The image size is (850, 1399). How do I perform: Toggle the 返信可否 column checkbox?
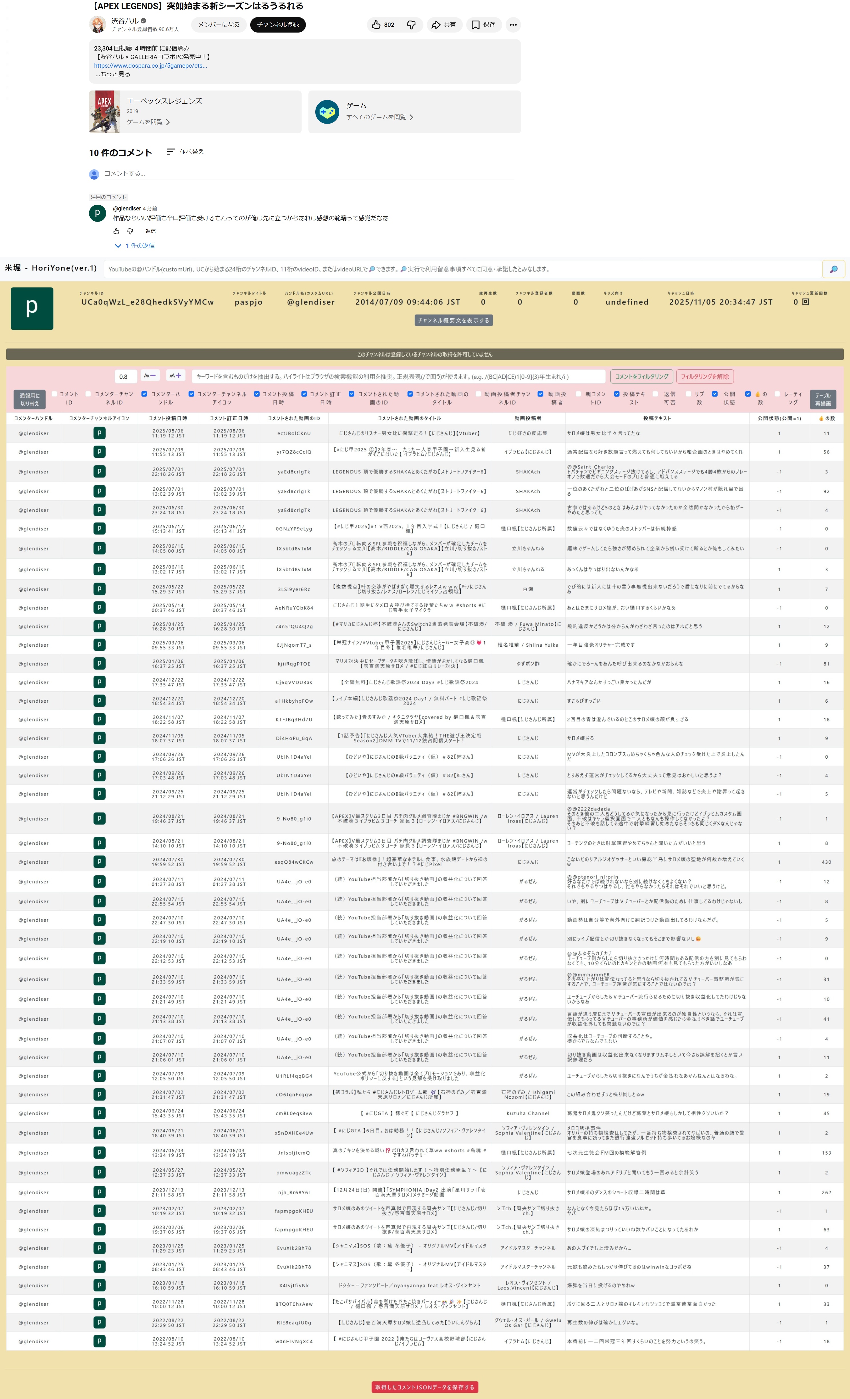pos(655,393)
